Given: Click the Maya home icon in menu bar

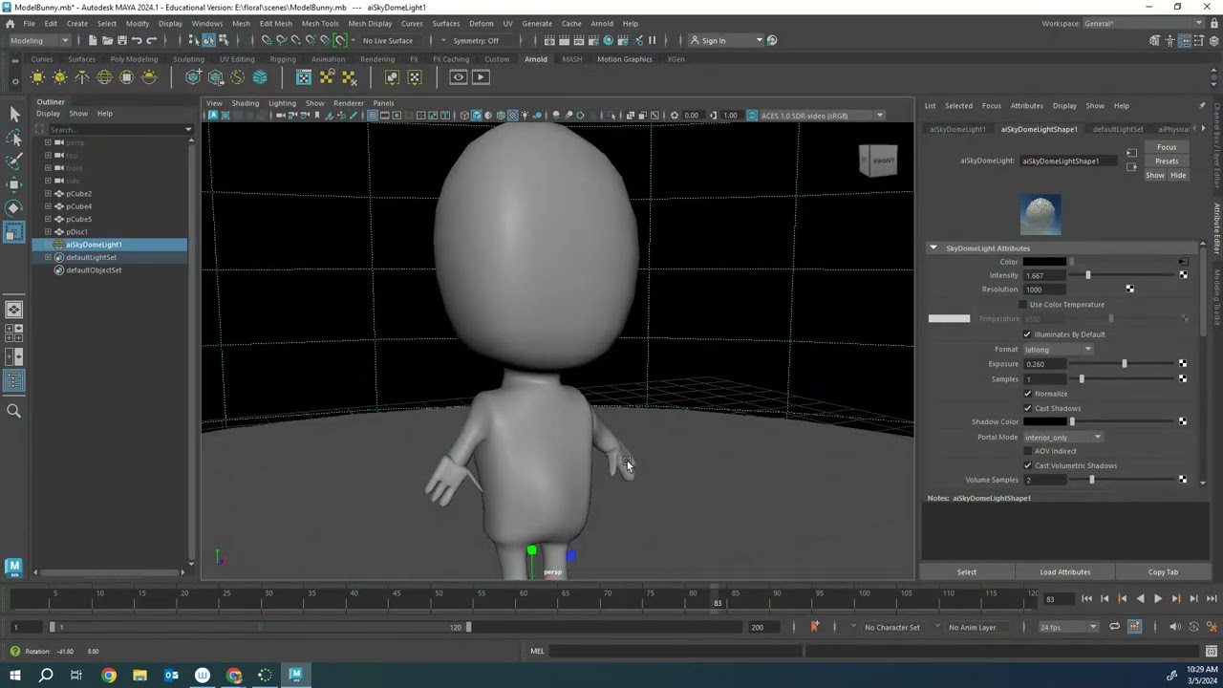Looking at the screenshot, I should (10, 23).
